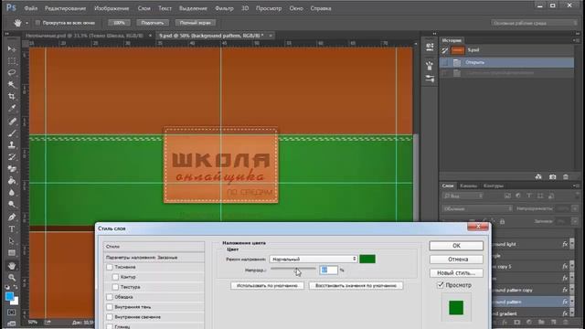Open the workspace switcher dropdown
The image size is (585, 329).
pyautogui.click(x=534, y=23)
